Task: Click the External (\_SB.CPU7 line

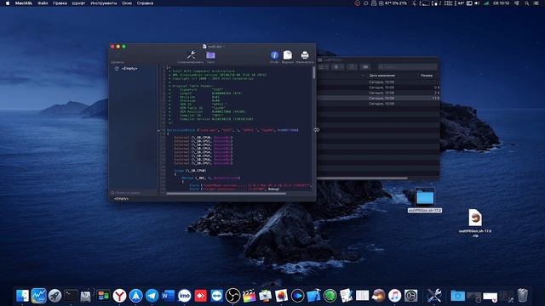Action: point(203,163)
